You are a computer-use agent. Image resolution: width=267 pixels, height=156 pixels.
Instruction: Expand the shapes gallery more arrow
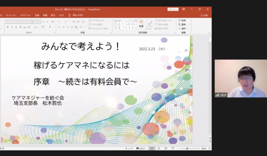point(136,28)
